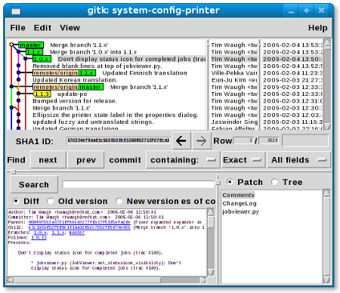Click left arrow of diff horizontal scrollbar
This screenshot has width=340, height=293.
[x=10, y=280]
